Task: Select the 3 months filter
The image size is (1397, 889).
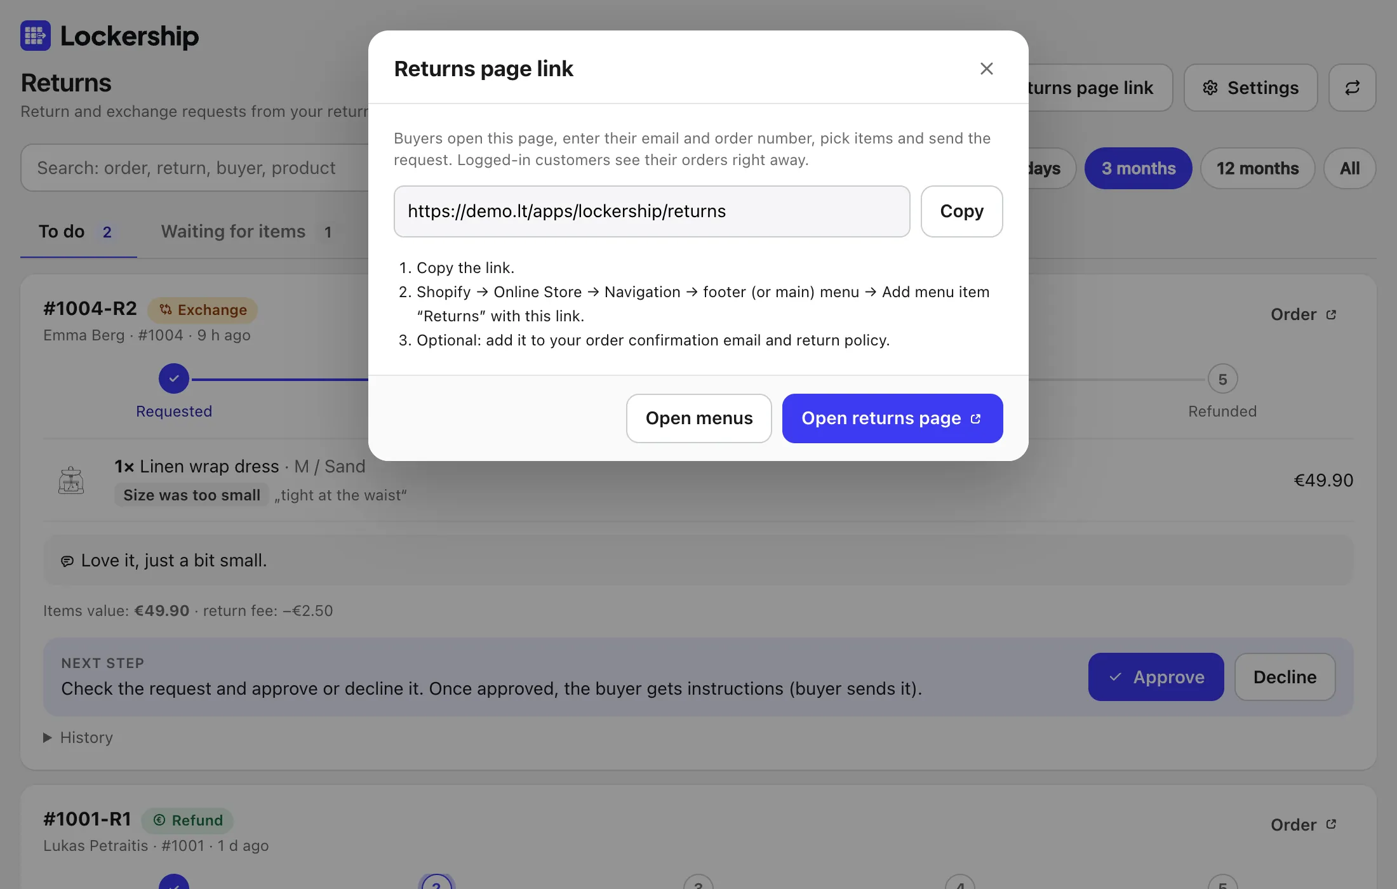Action: click(1138, 168)
